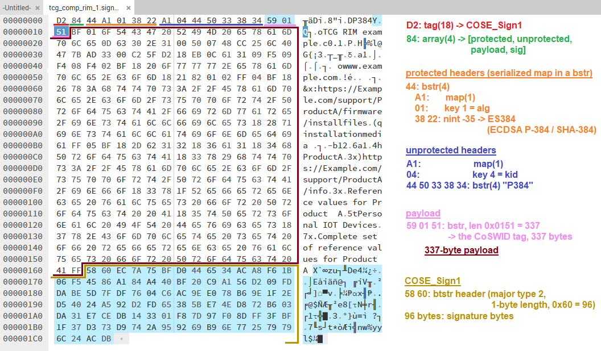Click the highlighted byte 51 in row 00000010
This screenshot has height=351, width=601.
click(61, 32)
